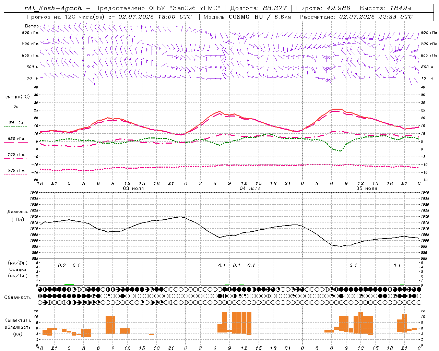
Task: Select the model name COSMO-RU
Action: point(246,17)
